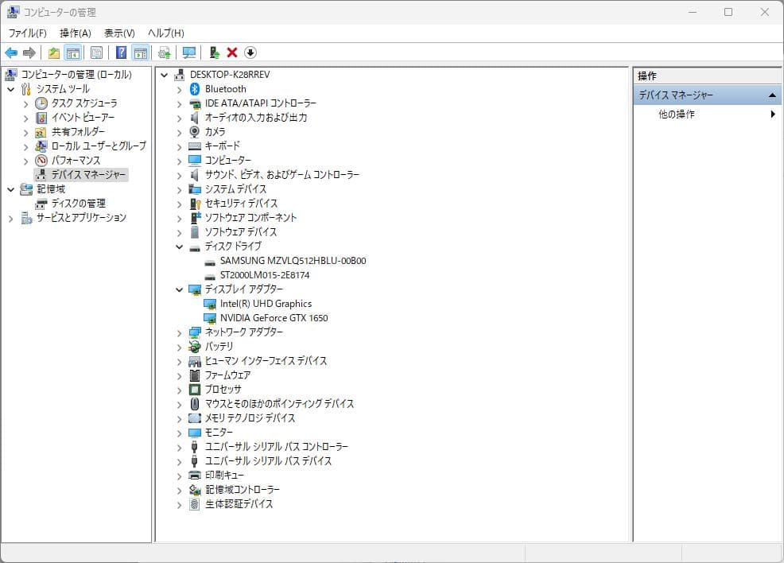The image size is (784, 563).
Task: Click the update driver toolbar icon
Action: pyautogui.click(x=165, y=52)
